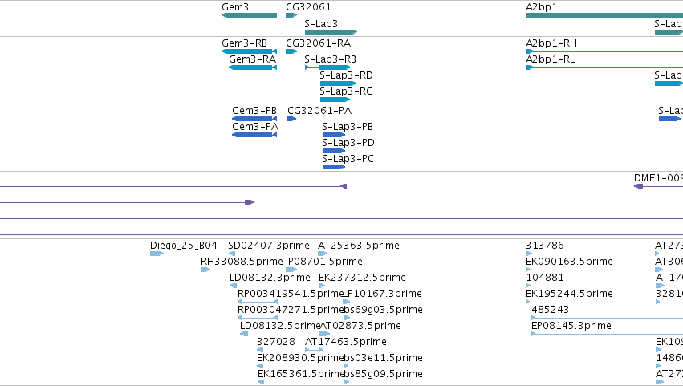Click the CG32061-PA protein label
The height and width of the screenshot is (386, 683).
pyautogui.click(x=319, y=111)
